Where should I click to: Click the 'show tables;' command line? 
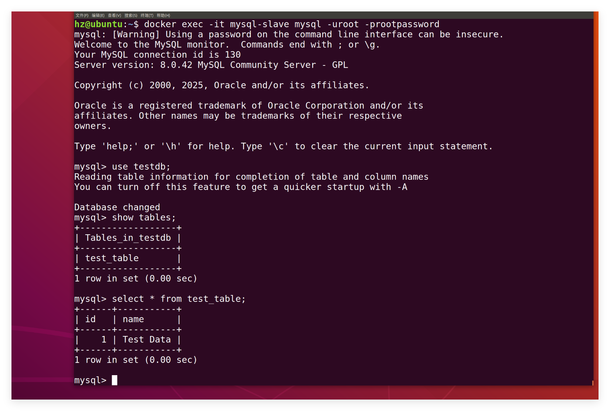[x=144, y=218]
